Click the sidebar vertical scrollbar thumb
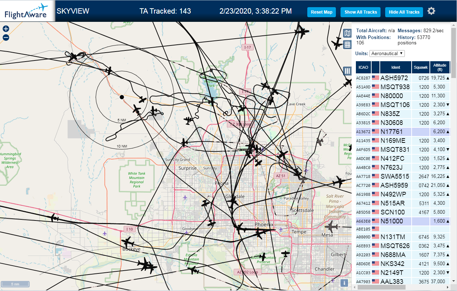 [454, 53]
